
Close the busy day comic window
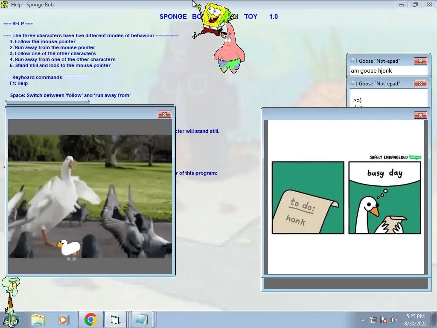[x=420, y=115]
